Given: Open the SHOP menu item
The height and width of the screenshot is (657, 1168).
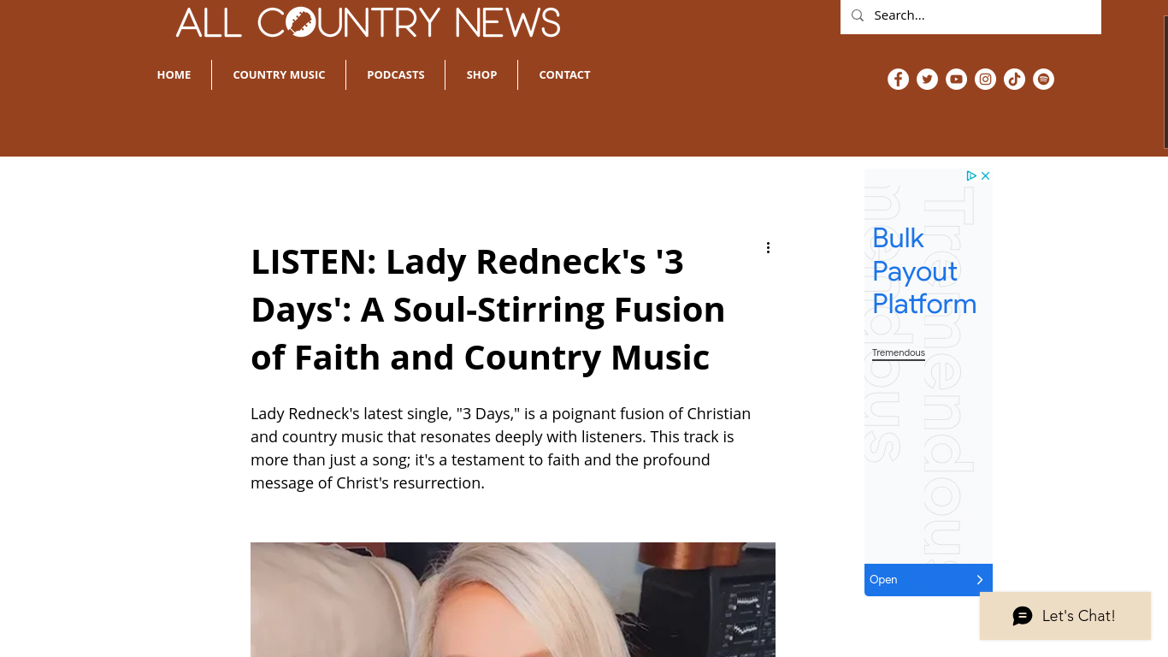Looking at the screenshot, I should pos(481,75).
